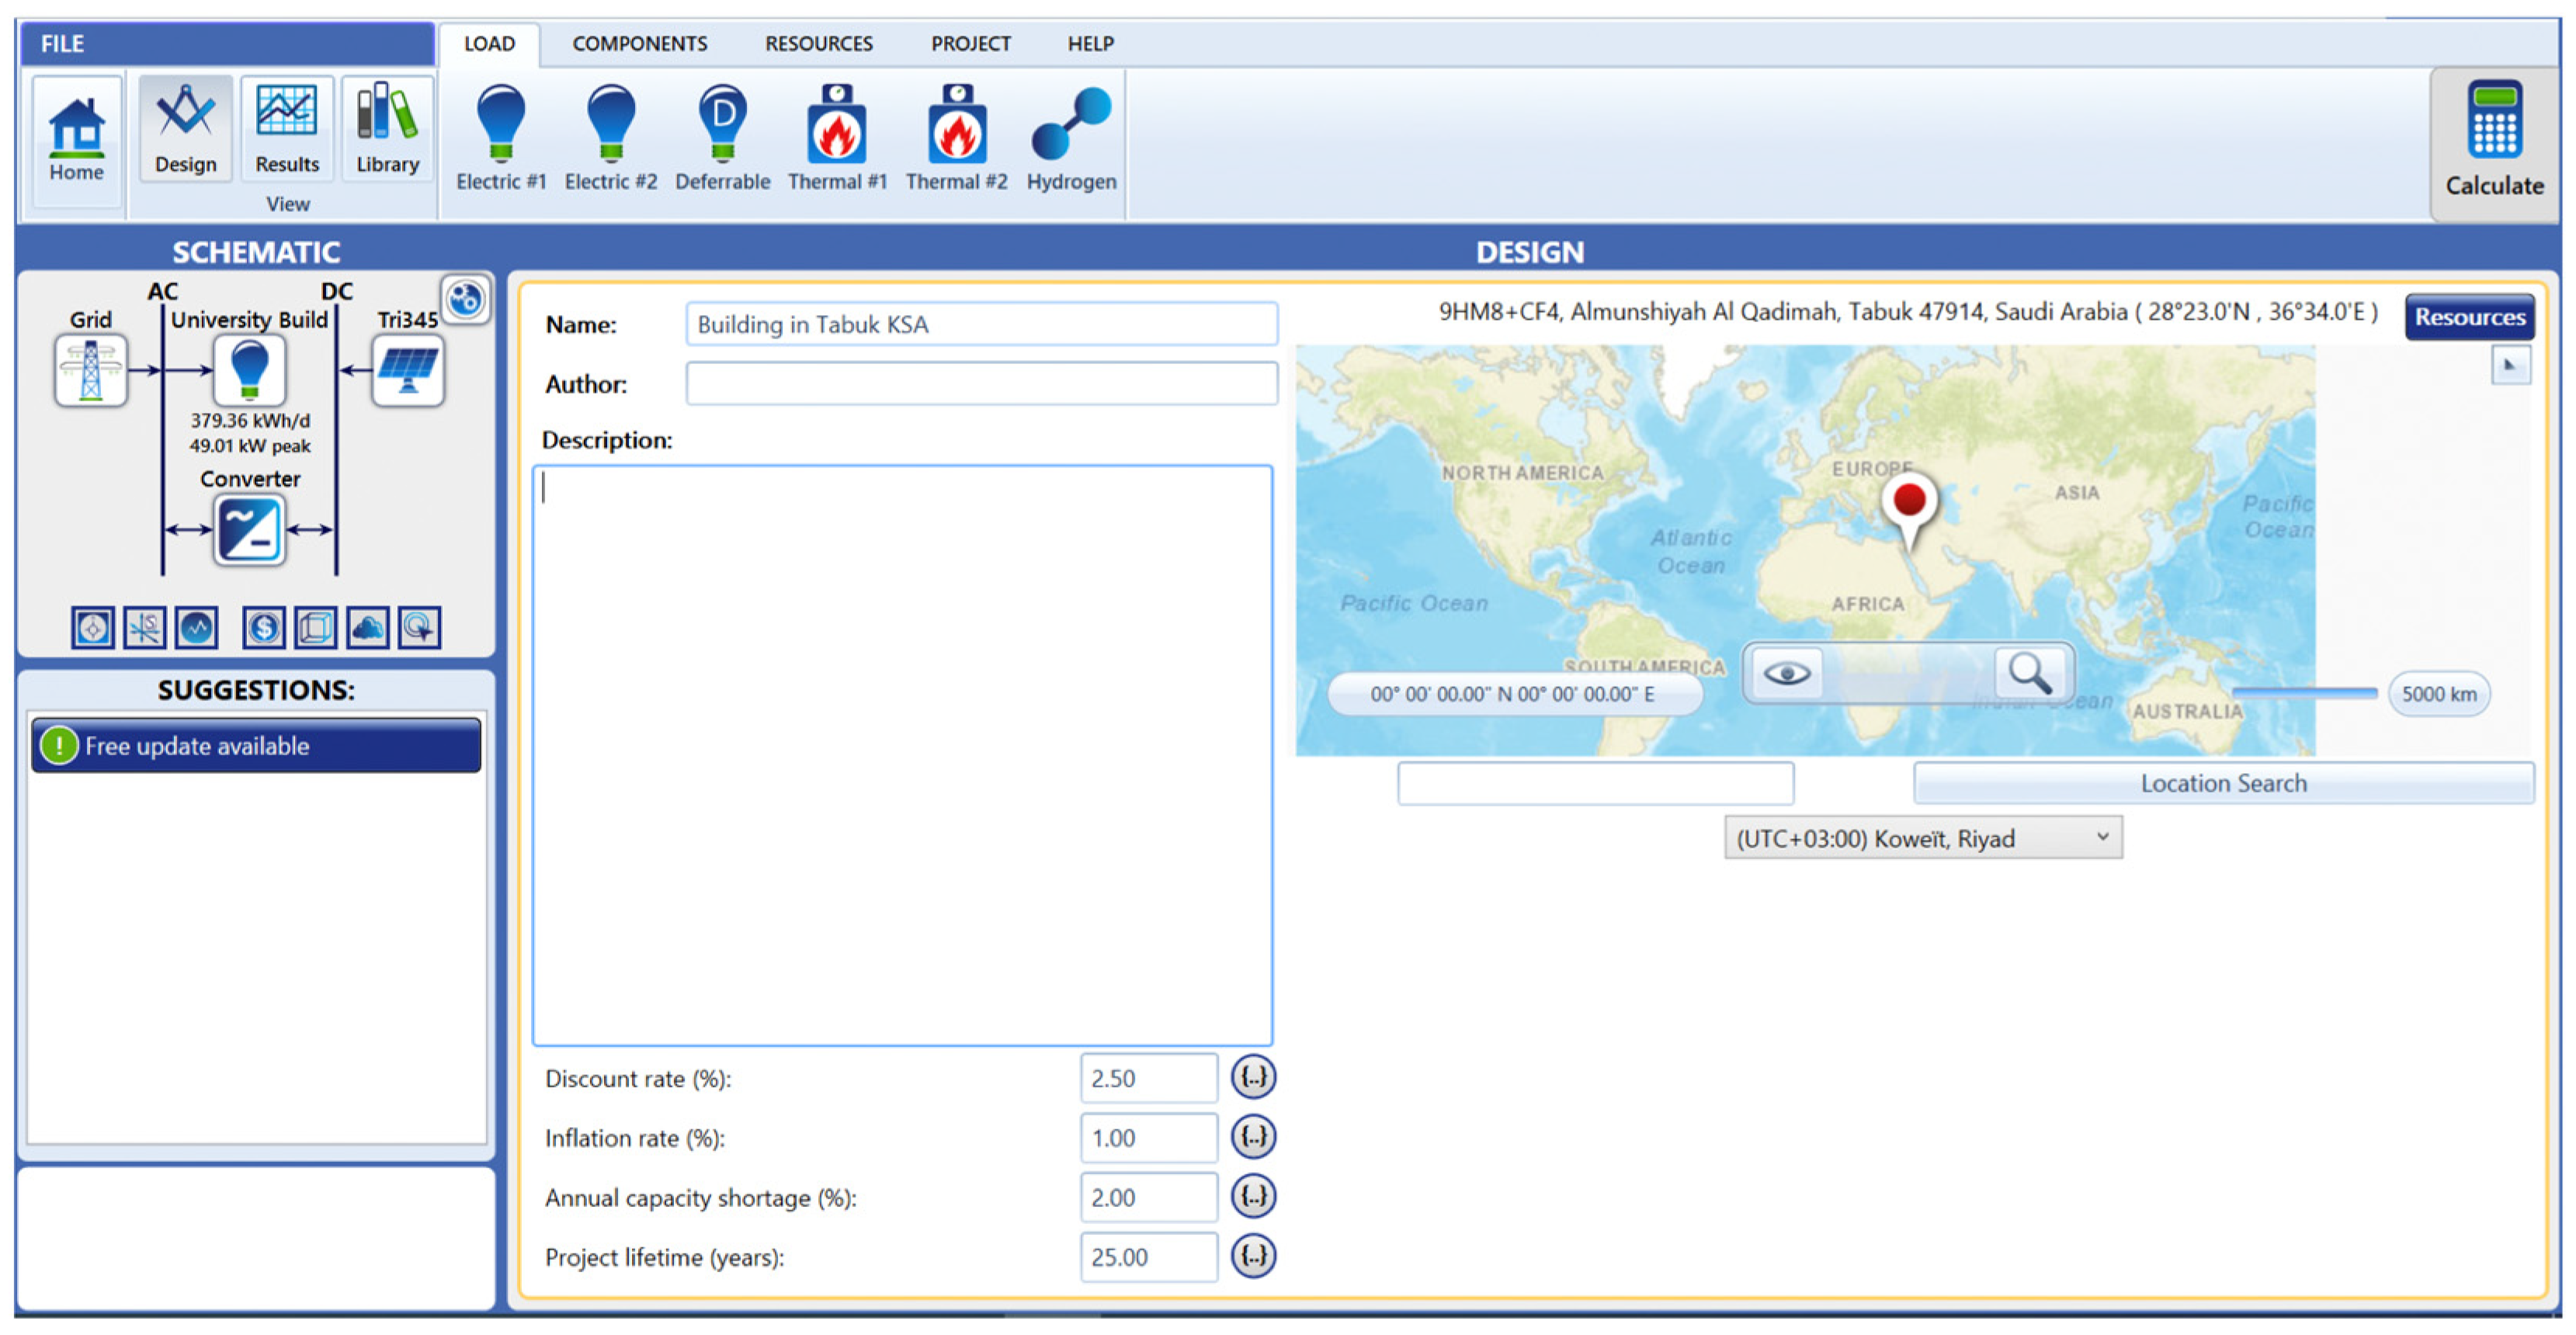2576x1335 pixels.
Task: Open the RESOURCES ribbon tab
Action: pyautogui.click(x=818, y=44)
